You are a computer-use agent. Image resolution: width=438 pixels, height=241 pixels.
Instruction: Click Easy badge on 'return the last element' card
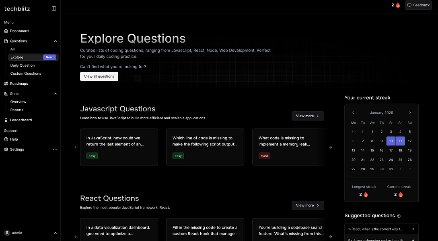[x=92, y=156]
